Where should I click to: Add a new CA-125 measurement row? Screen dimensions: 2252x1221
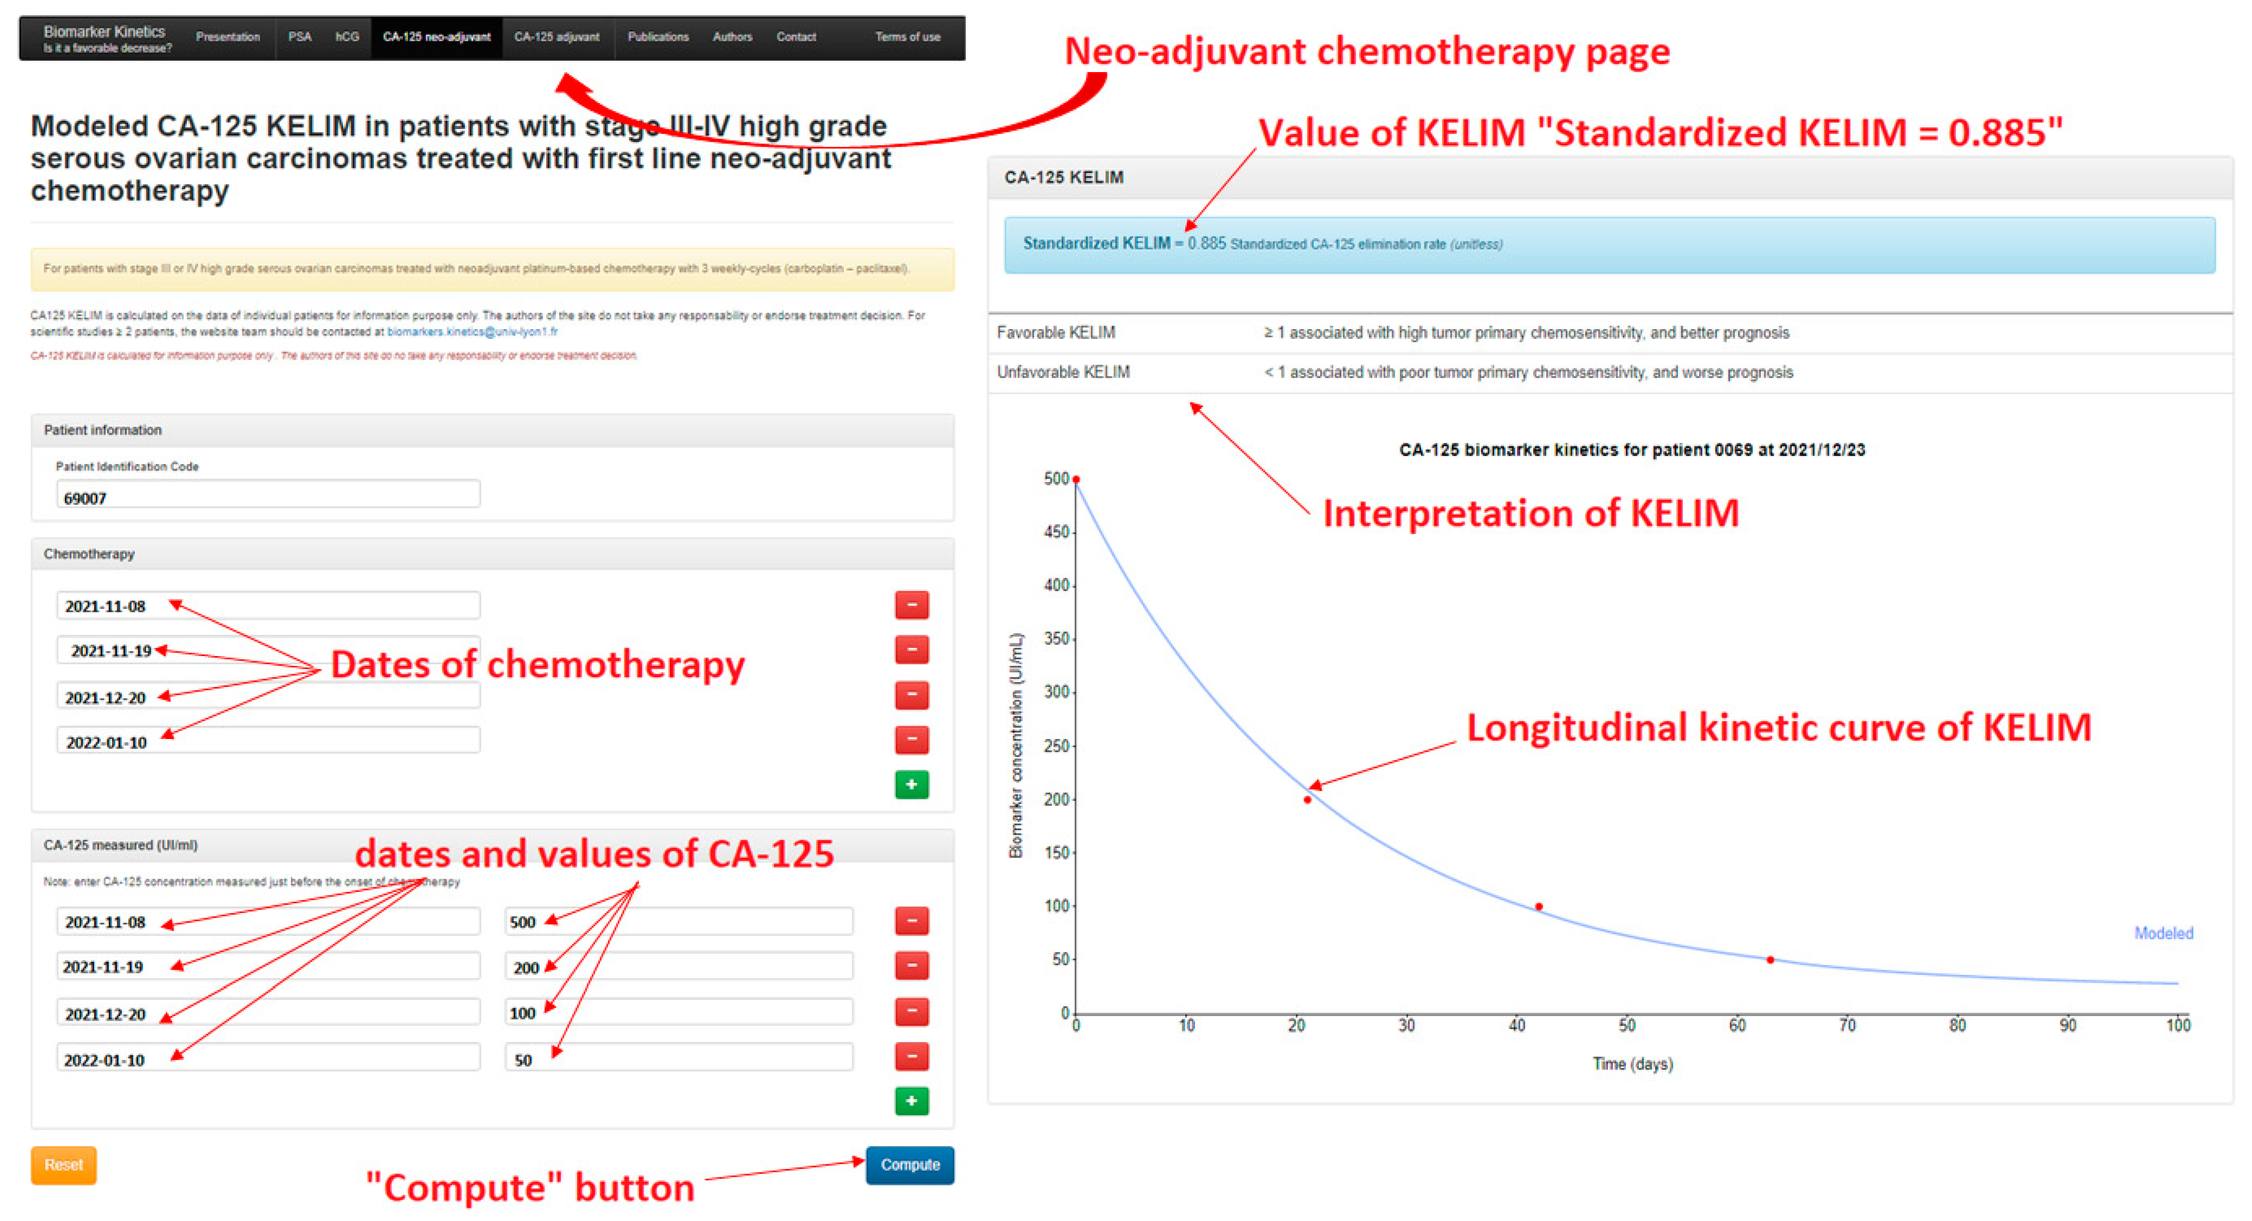[911, 1100]
